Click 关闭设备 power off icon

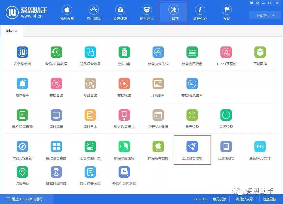(226, 115)
